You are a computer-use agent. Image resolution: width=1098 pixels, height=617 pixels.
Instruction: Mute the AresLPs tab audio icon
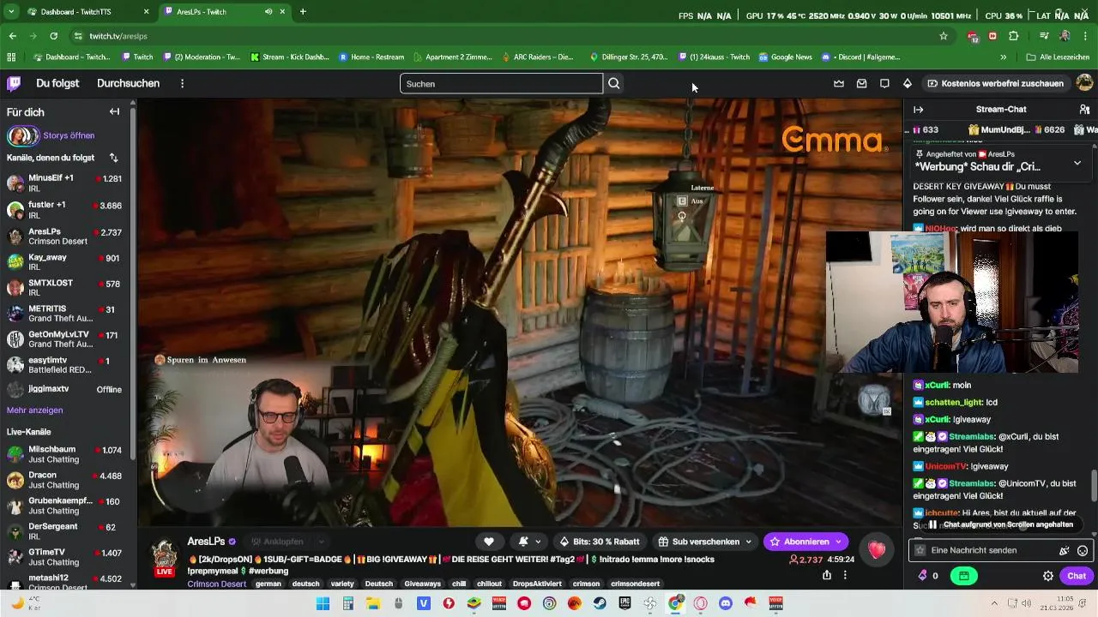[268, 12]
